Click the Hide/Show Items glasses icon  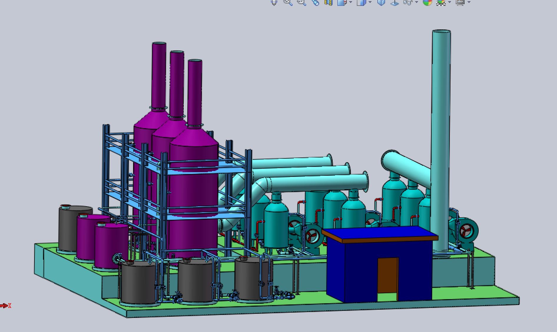click(x=408, y=2)
